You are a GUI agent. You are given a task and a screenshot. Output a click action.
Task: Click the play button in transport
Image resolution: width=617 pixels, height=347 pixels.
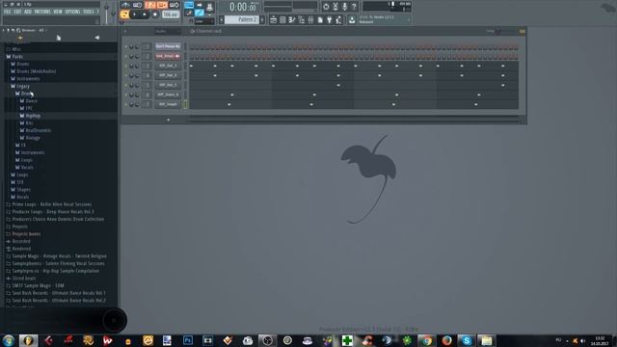pos(134,14)
